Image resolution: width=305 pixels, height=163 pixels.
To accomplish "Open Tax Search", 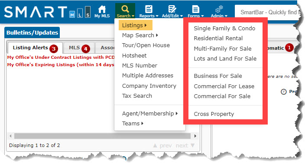I will pos(137,96).
